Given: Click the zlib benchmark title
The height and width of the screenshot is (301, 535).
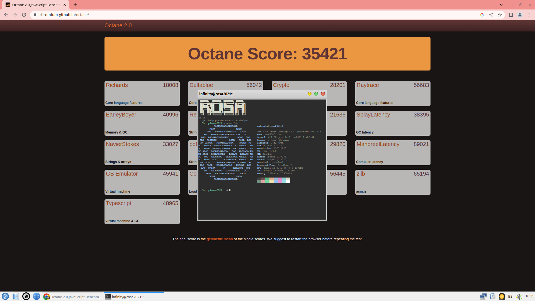Looking at the screenshot, I should tap(361, 174).
